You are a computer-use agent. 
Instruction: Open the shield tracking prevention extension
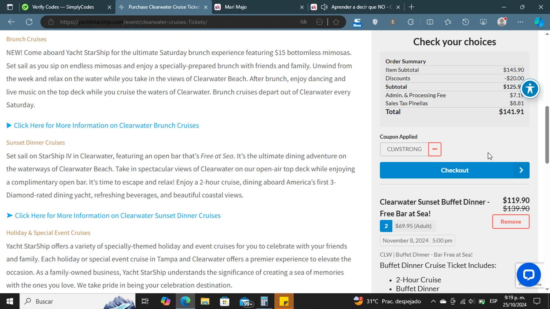pyautogui.click(x=375, y=22)
